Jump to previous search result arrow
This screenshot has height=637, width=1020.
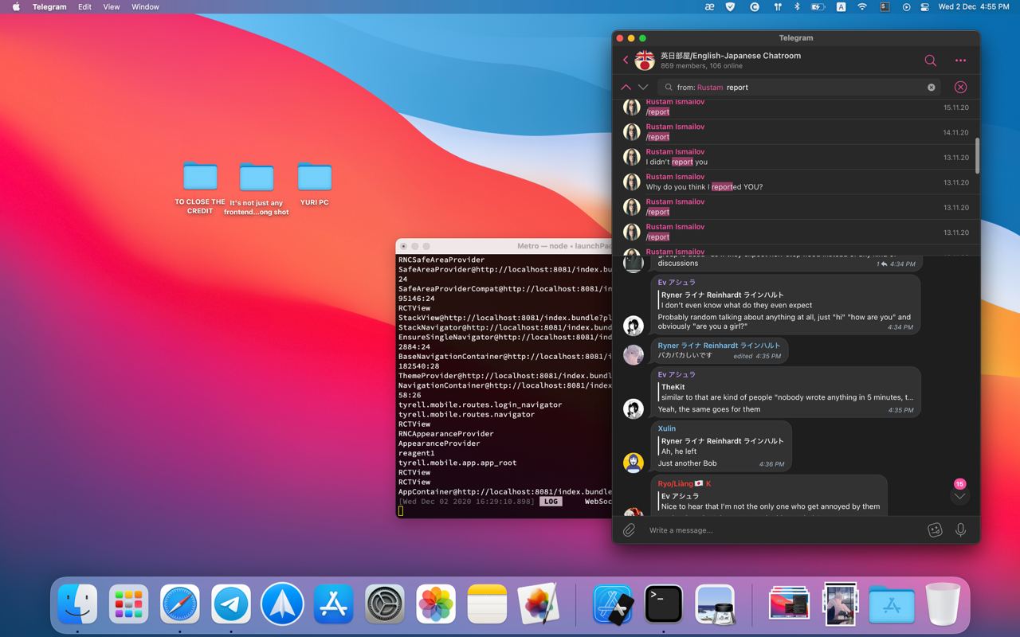click(626, 87)
